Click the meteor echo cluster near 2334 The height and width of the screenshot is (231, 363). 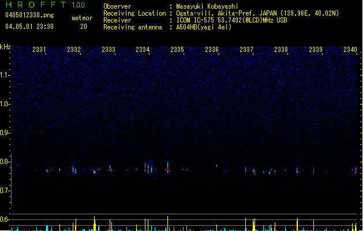(148, 167)
